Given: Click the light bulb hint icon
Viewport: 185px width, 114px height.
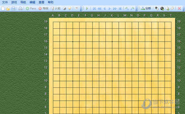Looking at the screenshot, I should tap(70, 9).
